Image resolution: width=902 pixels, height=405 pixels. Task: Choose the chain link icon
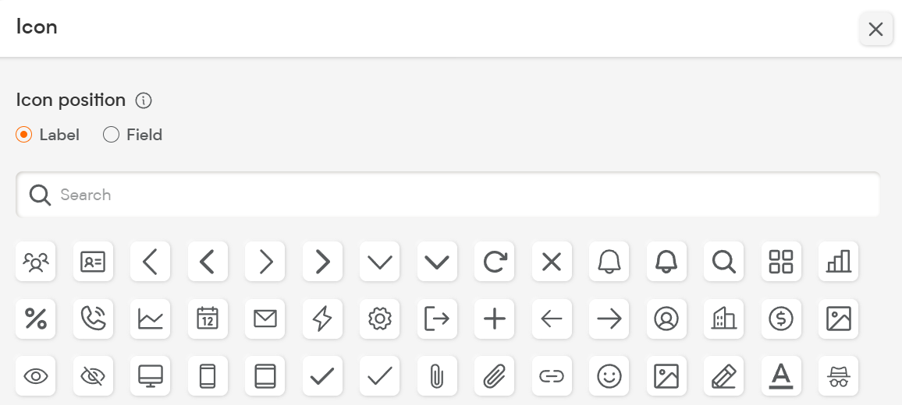(x=552, y=376)
